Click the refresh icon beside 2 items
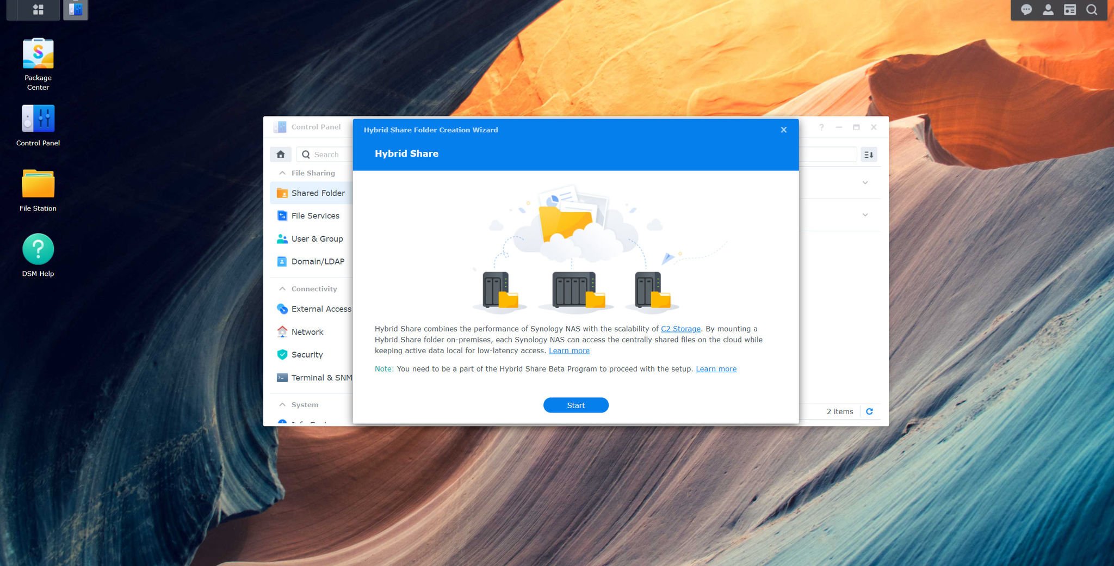 869,411
